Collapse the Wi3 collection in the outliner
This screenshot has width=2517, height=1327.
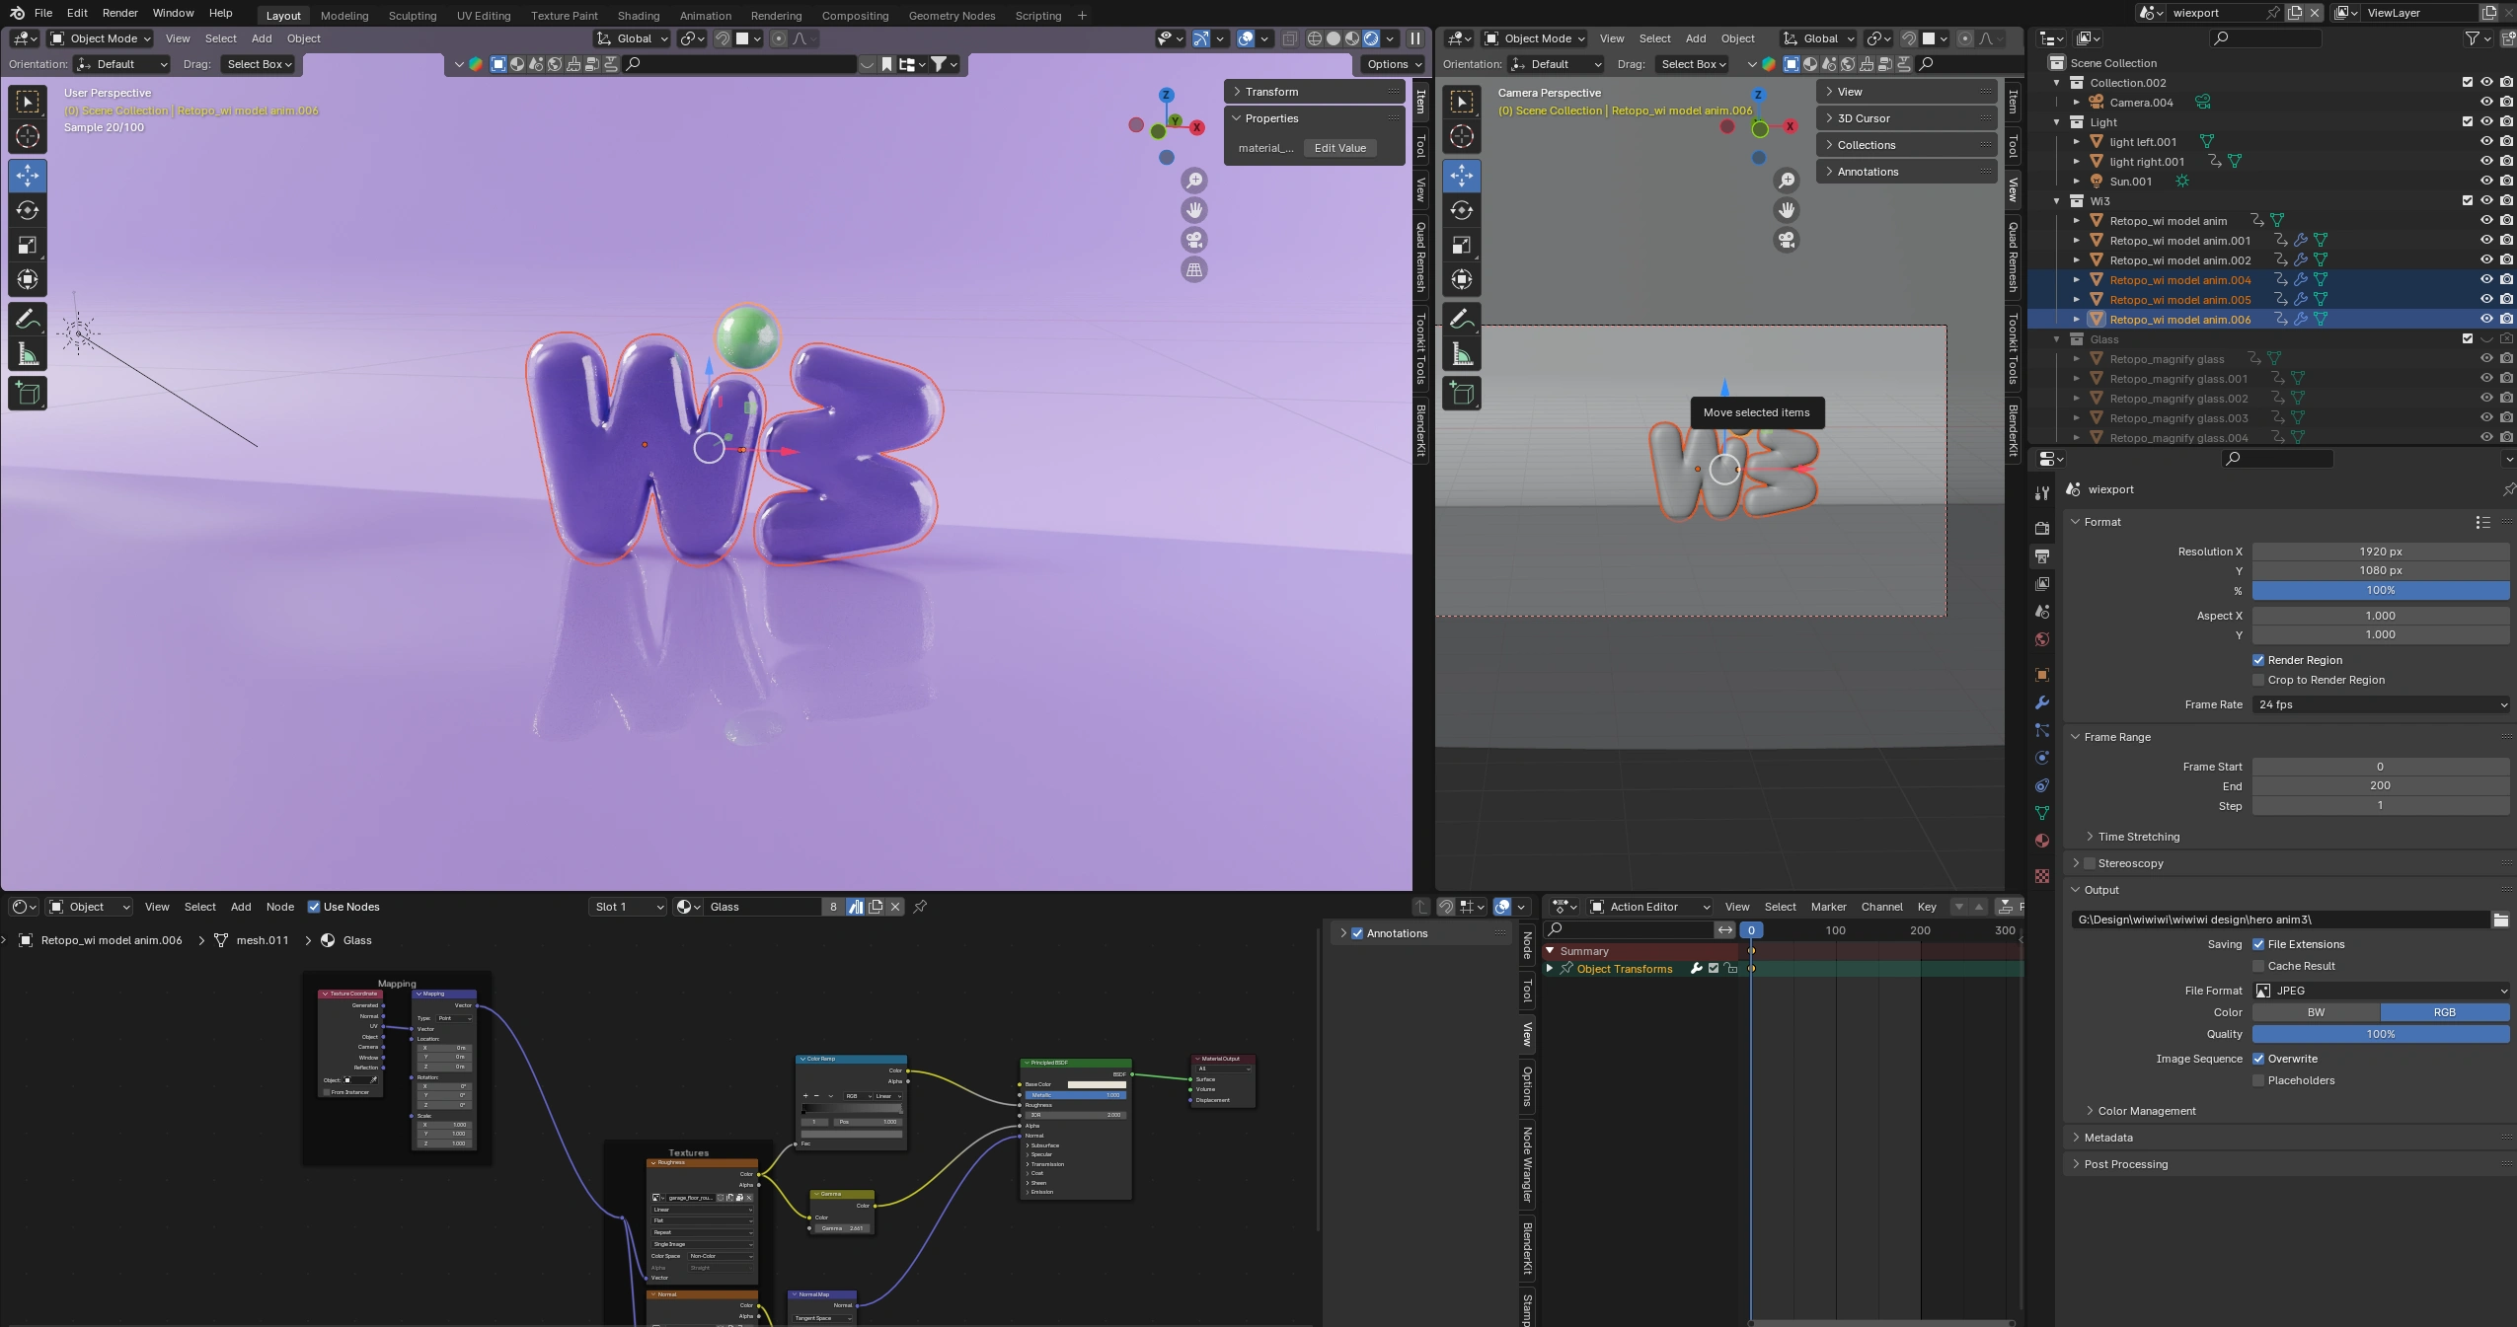pos(2057,200)
